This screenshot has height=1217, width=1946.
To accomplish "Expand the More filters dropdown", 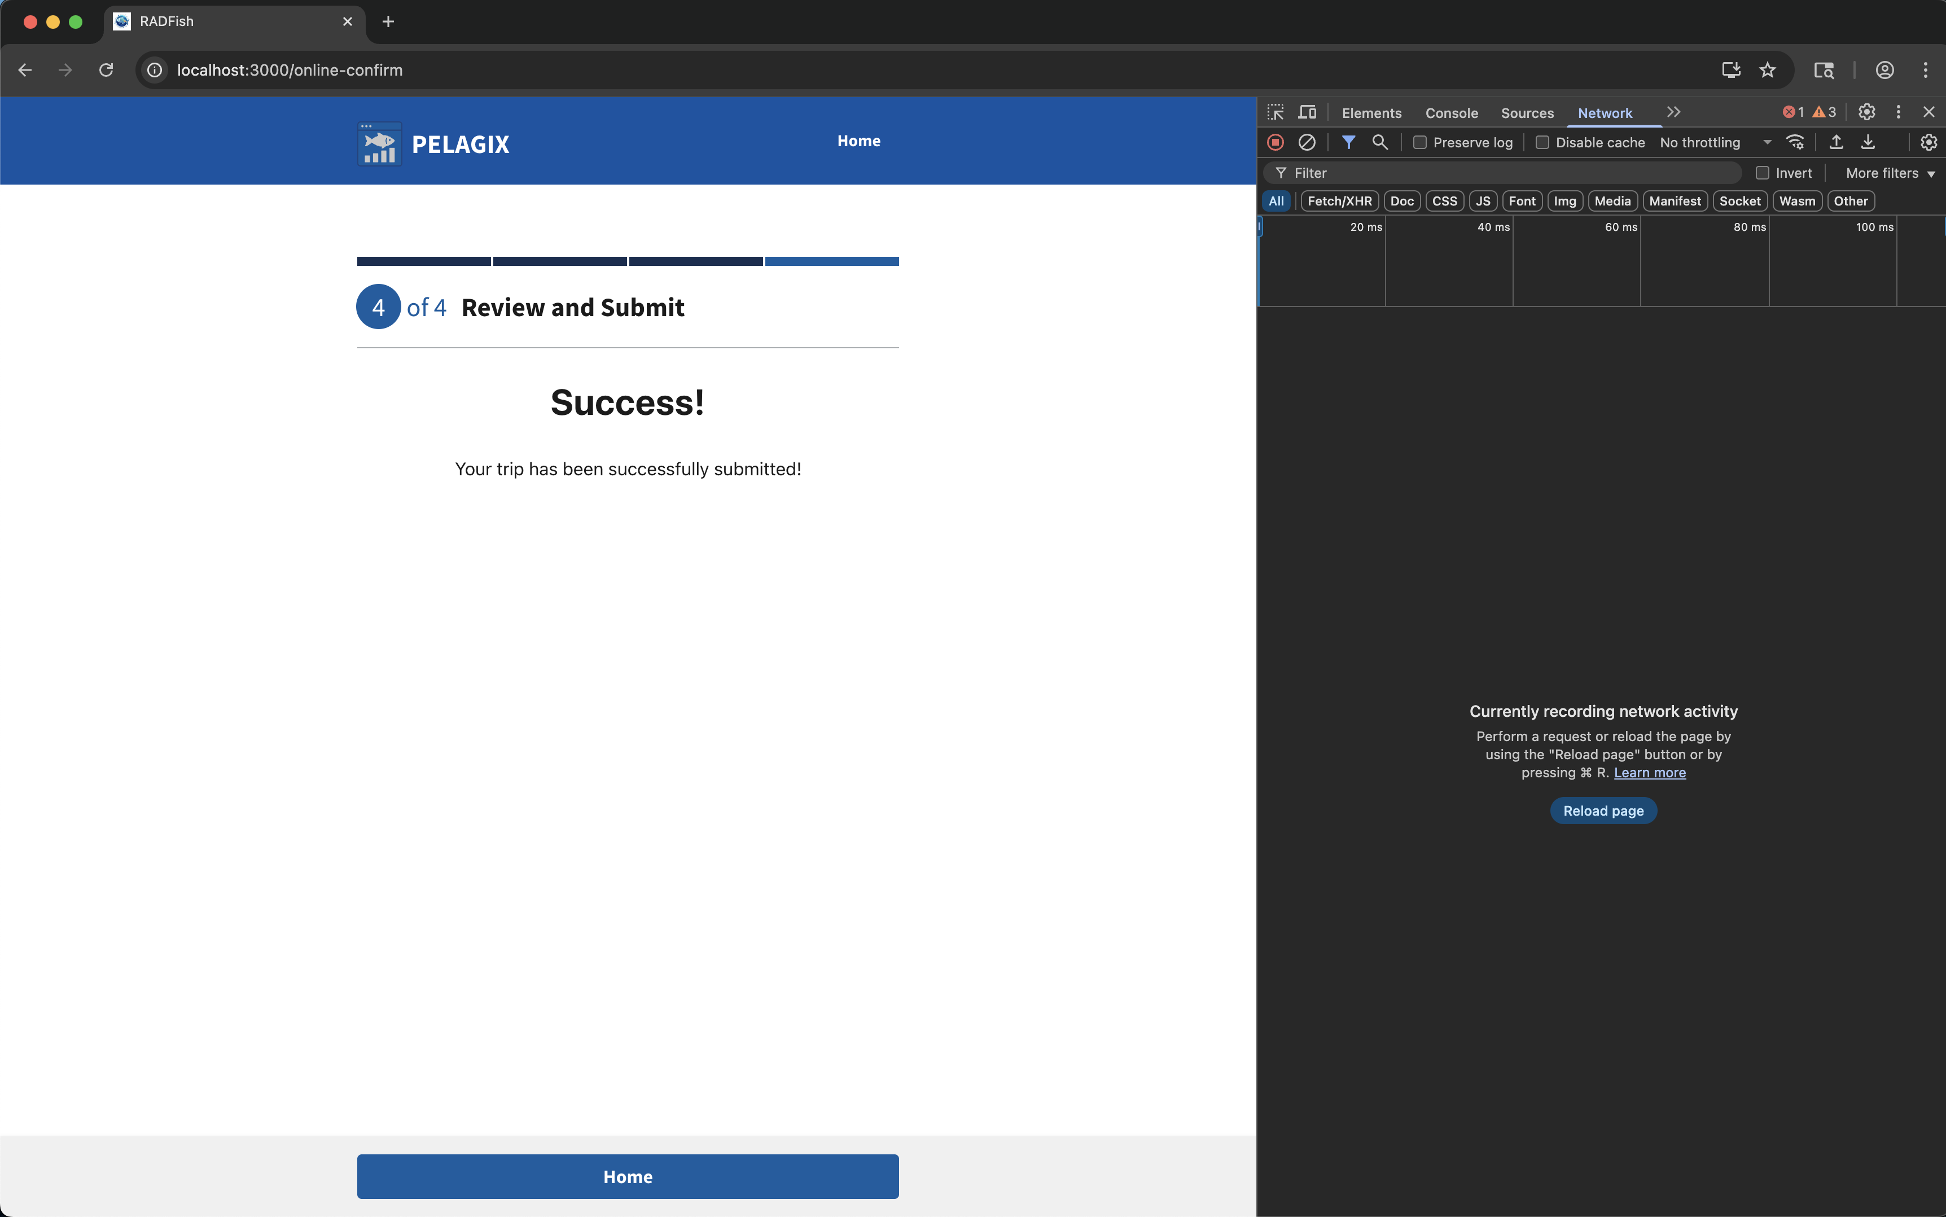I will tap(1890, 173).
